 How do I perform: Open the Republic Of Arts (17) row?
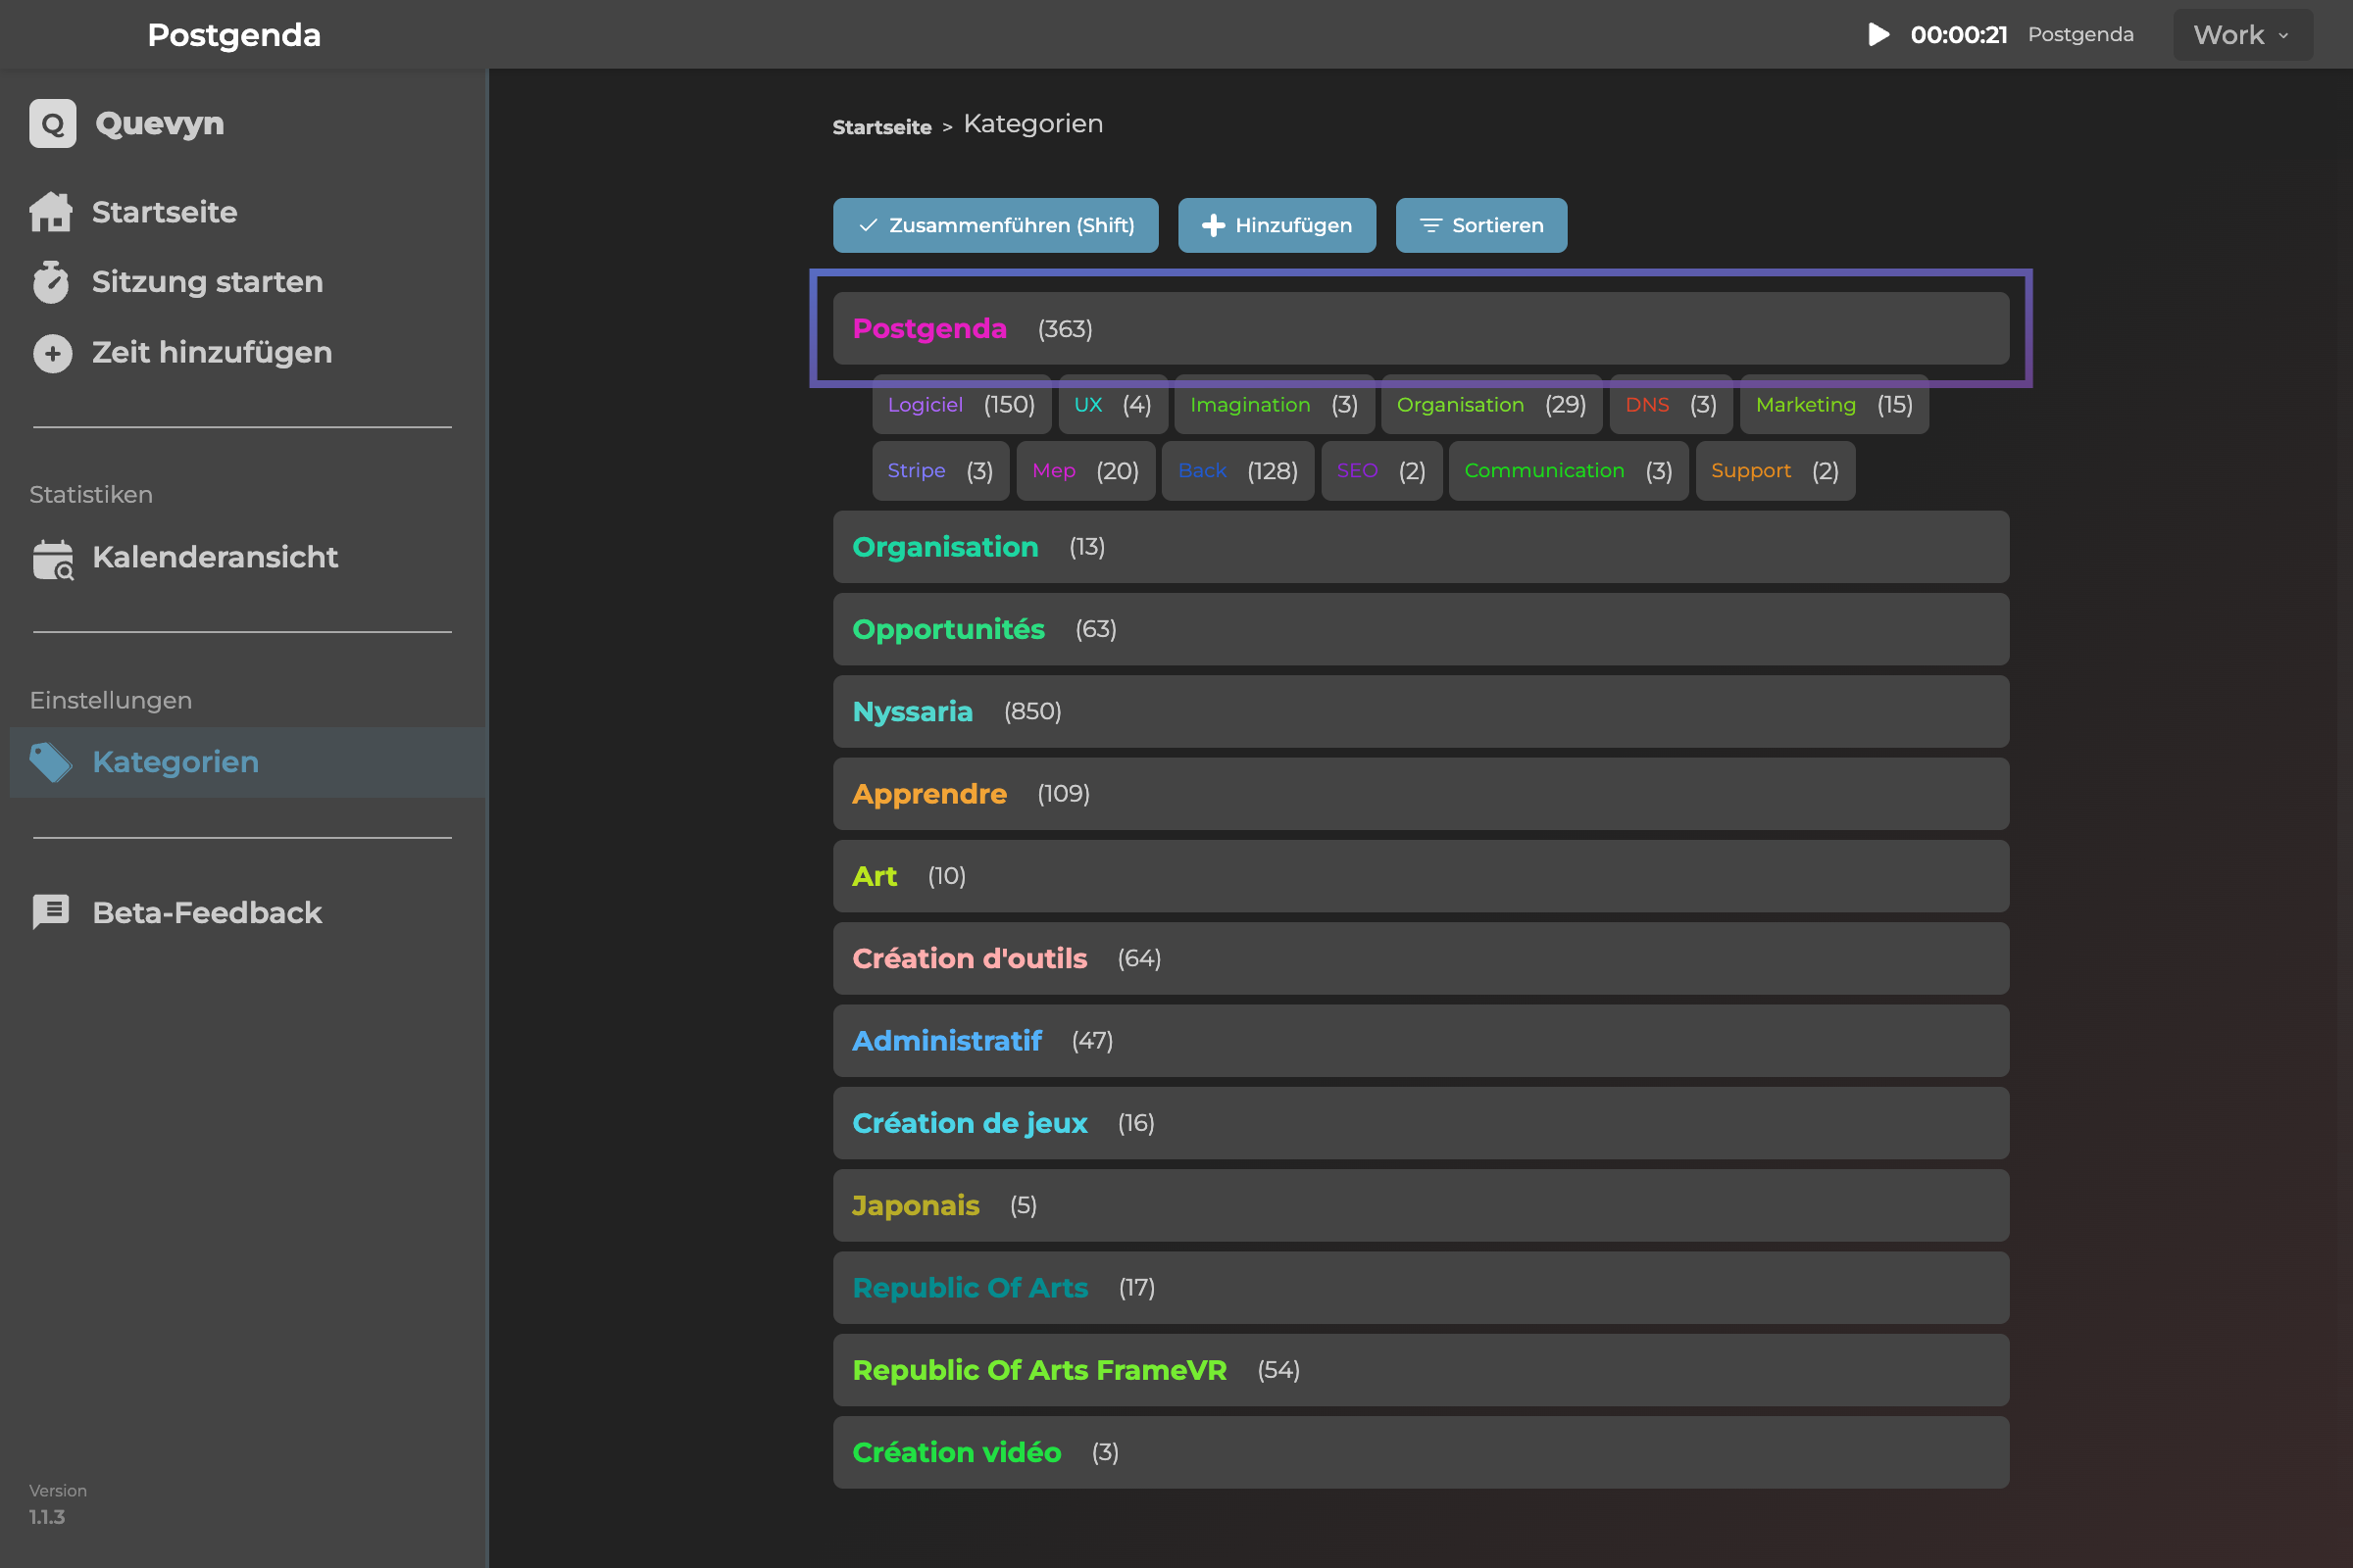click(1421, 1287)
